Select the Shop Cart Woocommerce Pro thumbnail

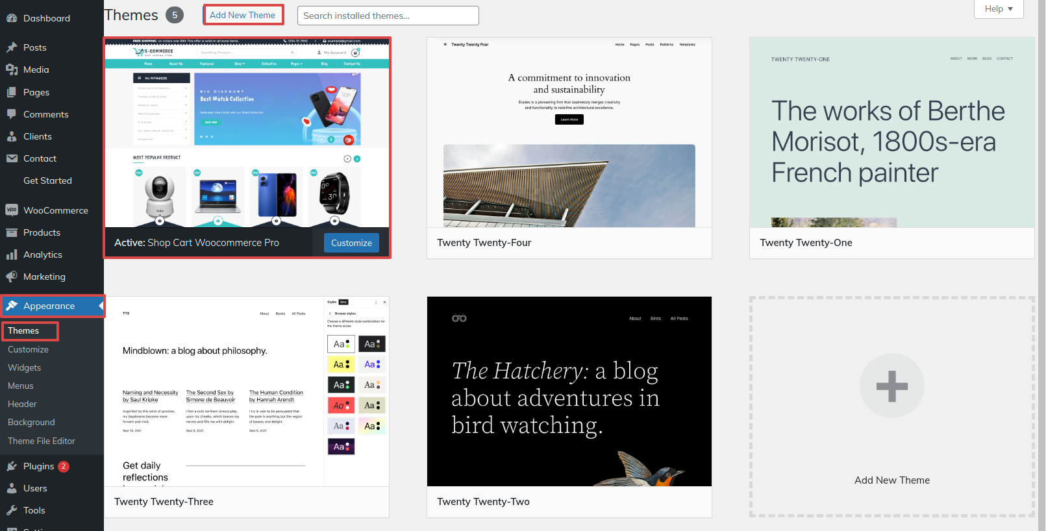[x=247, y=133]
